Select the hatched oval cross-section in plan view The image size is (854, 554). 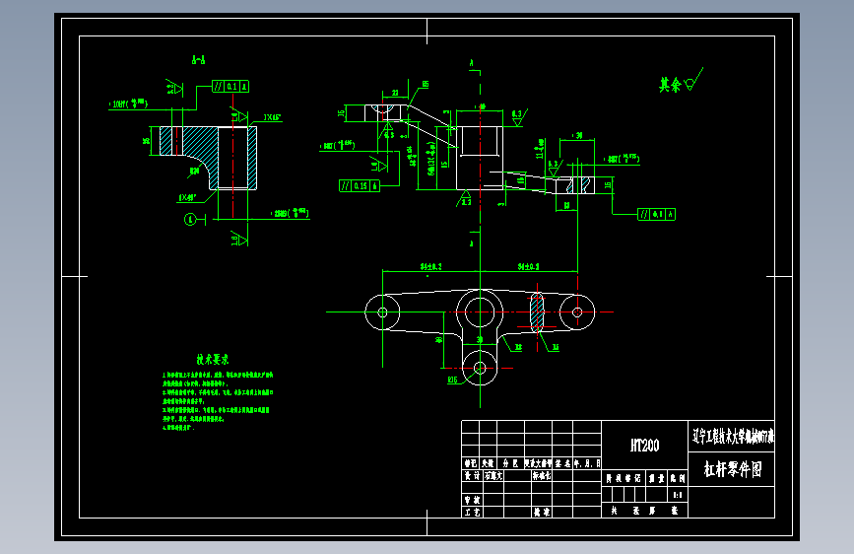pyautogui.click(x=537, y=312)
